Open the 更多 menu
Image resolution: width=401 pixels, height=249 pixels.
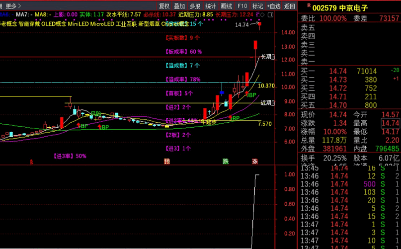pyautogui.click(x=13, y=6)
